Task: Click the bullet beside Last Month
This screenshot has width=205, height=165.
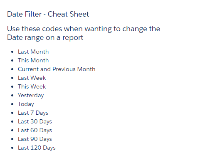Action: [12, 52]
